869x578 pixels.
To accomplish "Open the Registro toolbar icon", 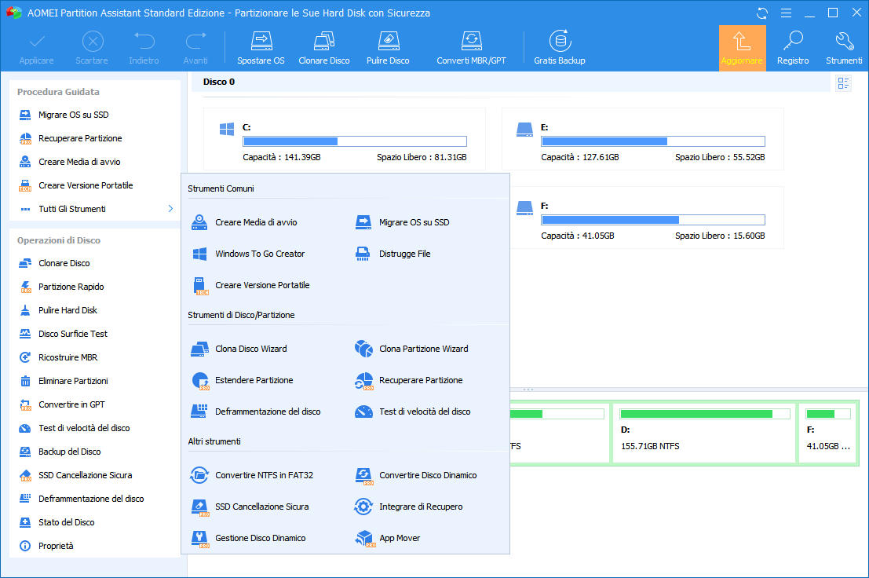I will pos(793,42).
